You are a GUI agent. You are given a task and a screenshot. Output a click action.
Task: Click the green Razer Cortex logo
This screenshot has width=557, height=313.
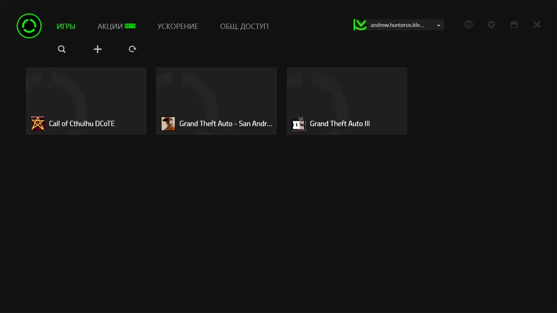29,26
